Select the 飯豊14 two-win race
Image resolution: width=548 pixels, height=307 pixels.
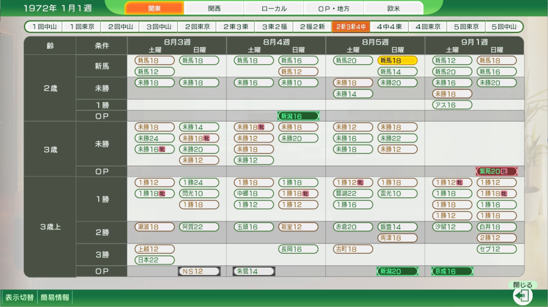[x=397, y=226]
